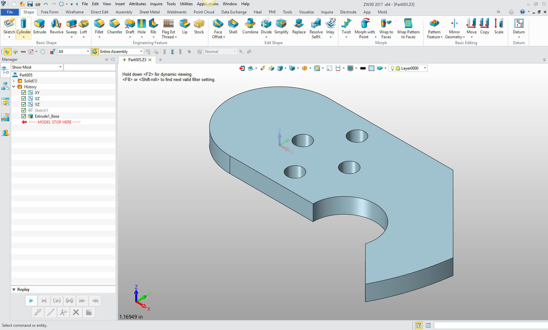The image size is (548, 330).
Task: Click the black color swatch in view toolbar
Action: point(363,68)
